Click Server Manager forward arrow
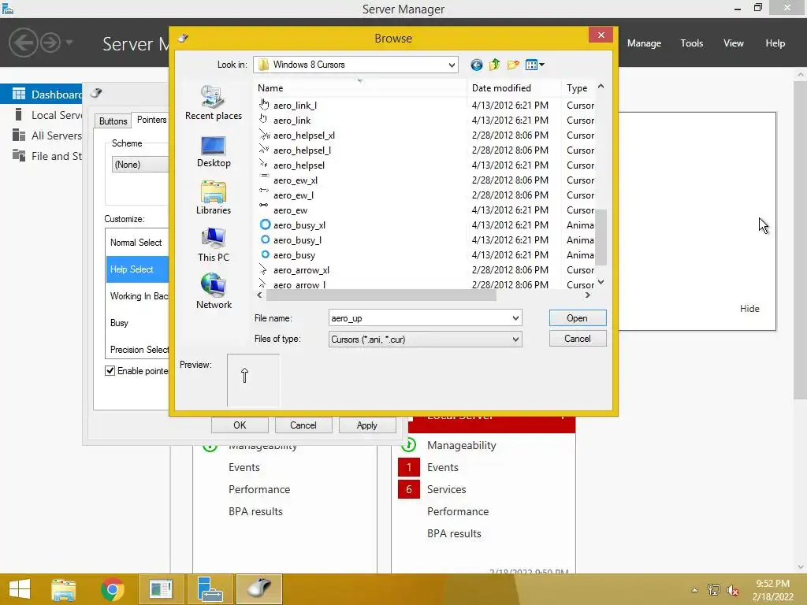The width and height of the screenshot is (807, 605). (50, 43)
